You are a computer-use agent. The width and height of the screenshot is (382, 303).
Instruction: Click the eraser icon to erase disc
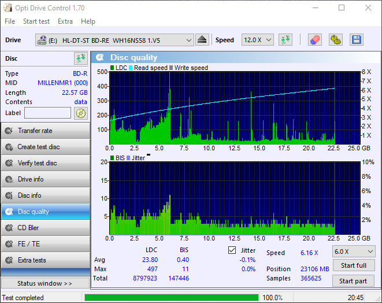314,40
